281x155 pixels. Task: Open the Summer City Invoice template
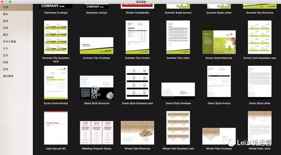coord(137,37)
